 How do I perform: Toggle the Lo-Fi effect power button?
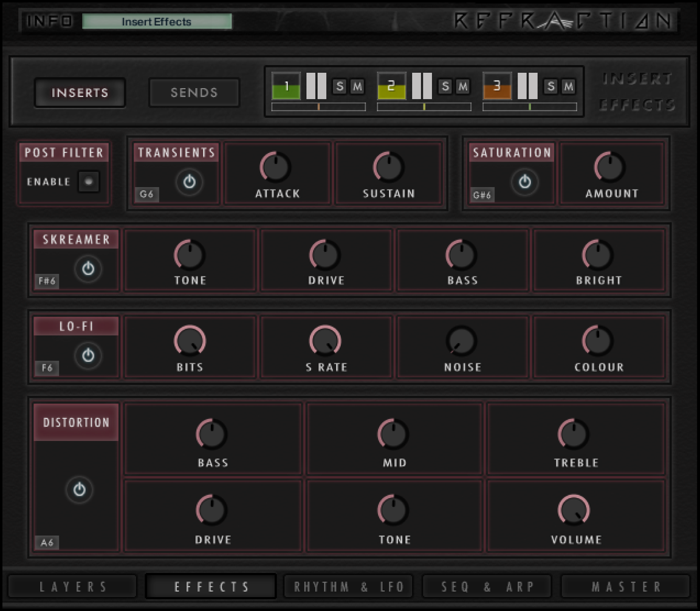(88, 355)
